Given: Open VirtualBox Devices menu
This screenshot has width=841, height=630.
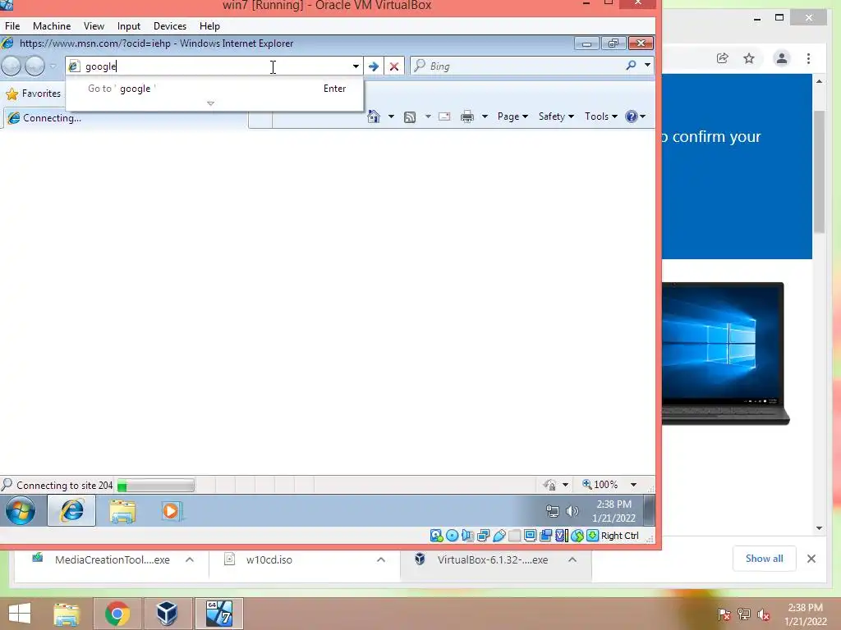Looking at the screenshot, I should tap(170, 25).
